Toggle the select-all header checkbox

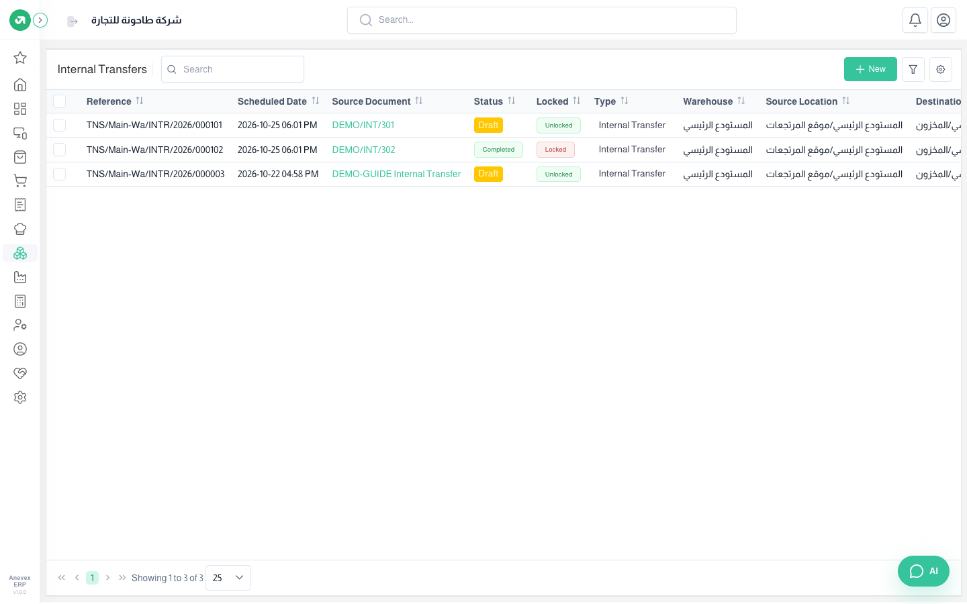[x=60, y=101]
